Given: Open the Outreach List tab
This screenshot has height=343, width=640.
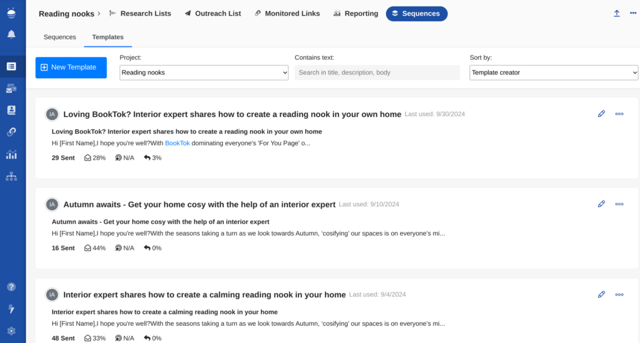Looking at the screenshot, I should pyautogui.click(x=213, y=14).
